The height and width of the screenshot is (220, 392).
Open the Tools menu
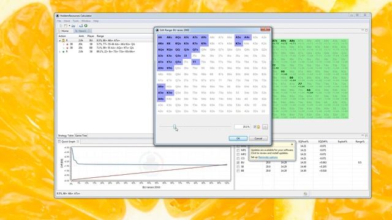pos(76,21)
